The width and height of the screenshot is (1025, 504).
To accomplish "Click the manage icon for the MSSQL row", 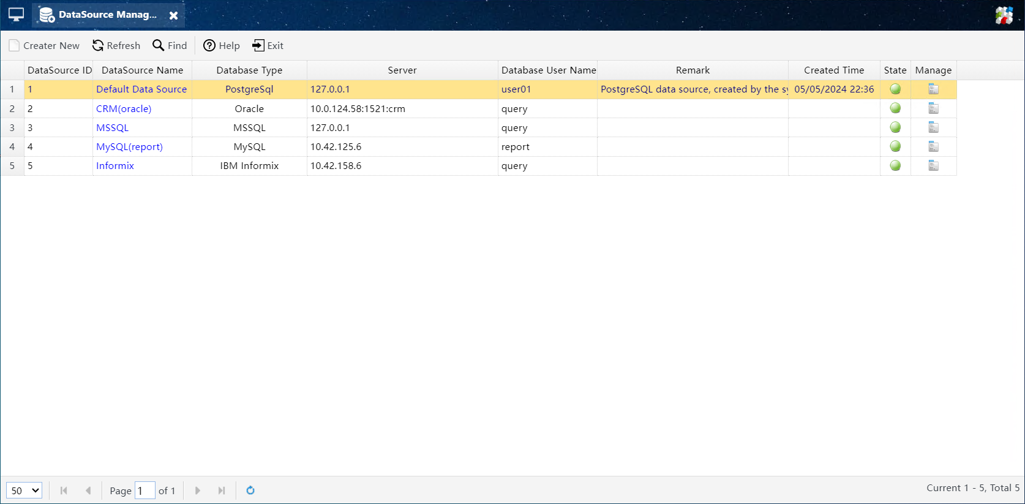I will point(934,127).
